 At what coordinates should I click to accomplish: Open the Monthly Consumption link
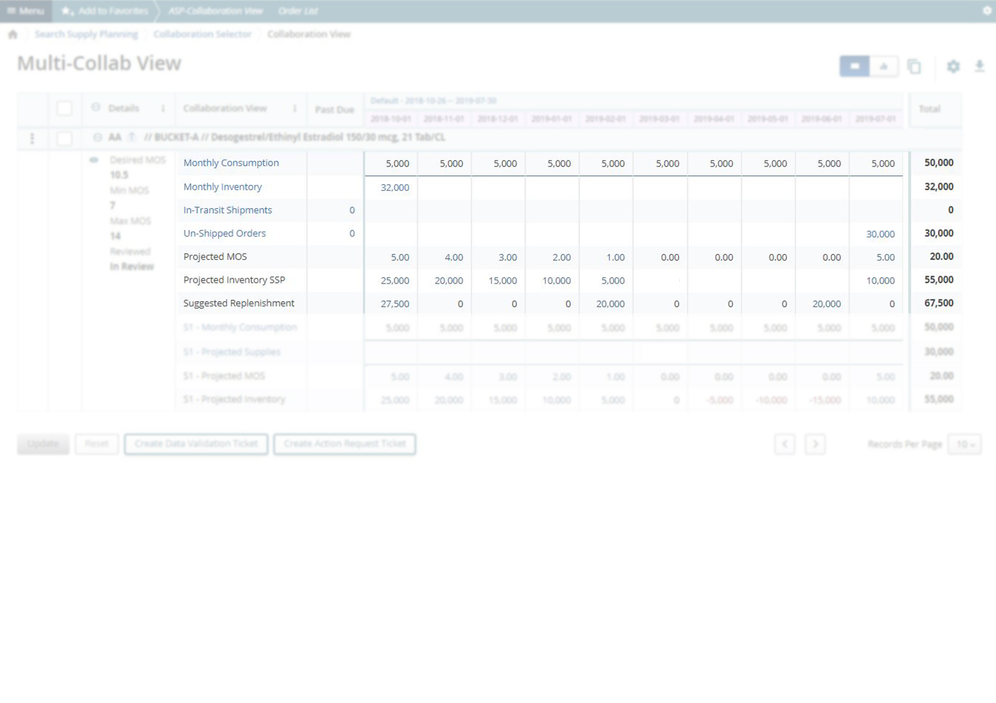(x=231, y=163)
